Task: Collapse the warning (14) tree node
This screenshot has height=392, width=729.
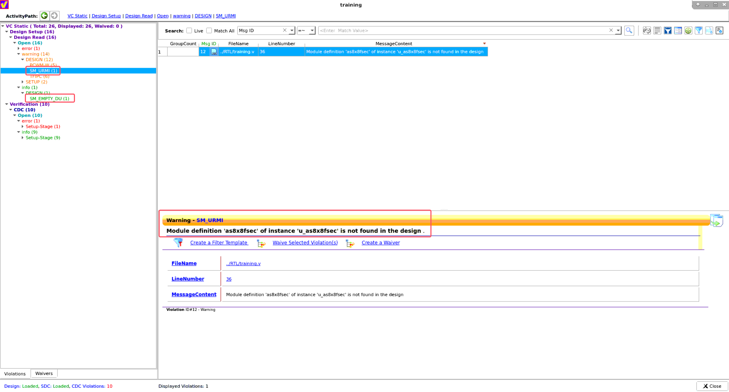Action: (x=19, y=54)
